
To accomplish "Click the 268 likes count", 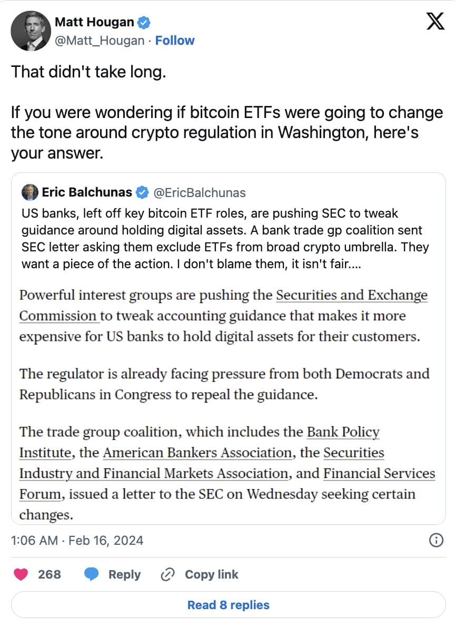I will 50,574.
